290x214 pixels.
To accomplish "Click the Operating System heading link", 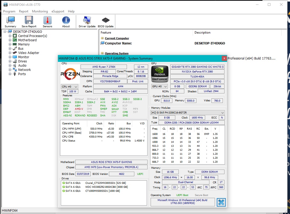I will pos(117,53).
